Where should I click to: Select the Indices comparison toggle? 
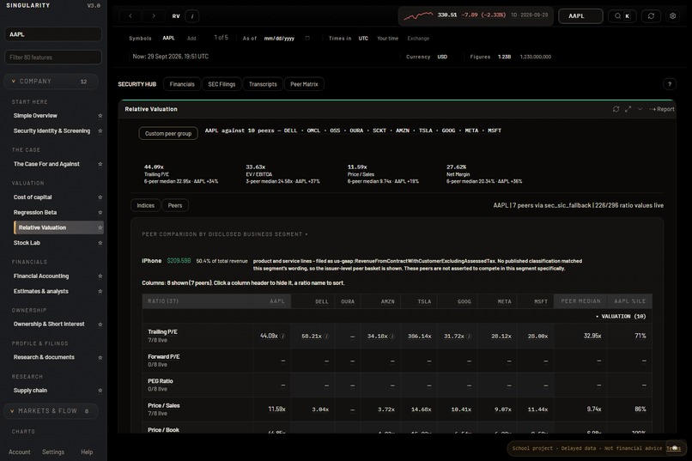click(146, 205)
